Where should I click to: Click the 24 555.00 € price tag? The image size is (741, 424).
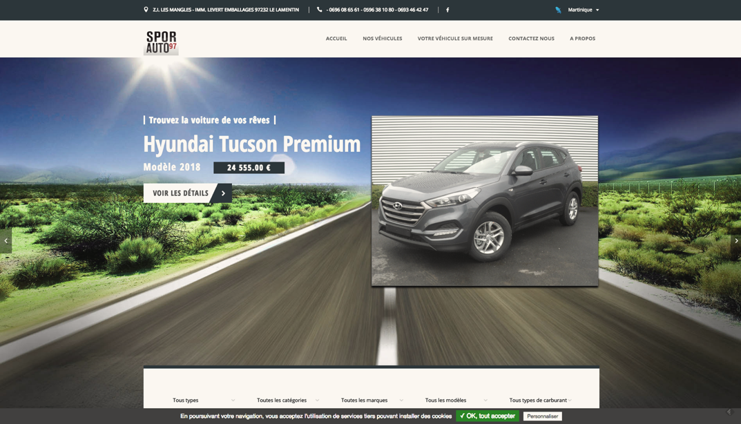point(249,168)
